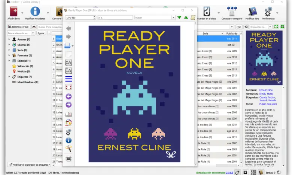Expand the Formatos [2] tree node
This screenshot has width=292, height=175.
9,55
